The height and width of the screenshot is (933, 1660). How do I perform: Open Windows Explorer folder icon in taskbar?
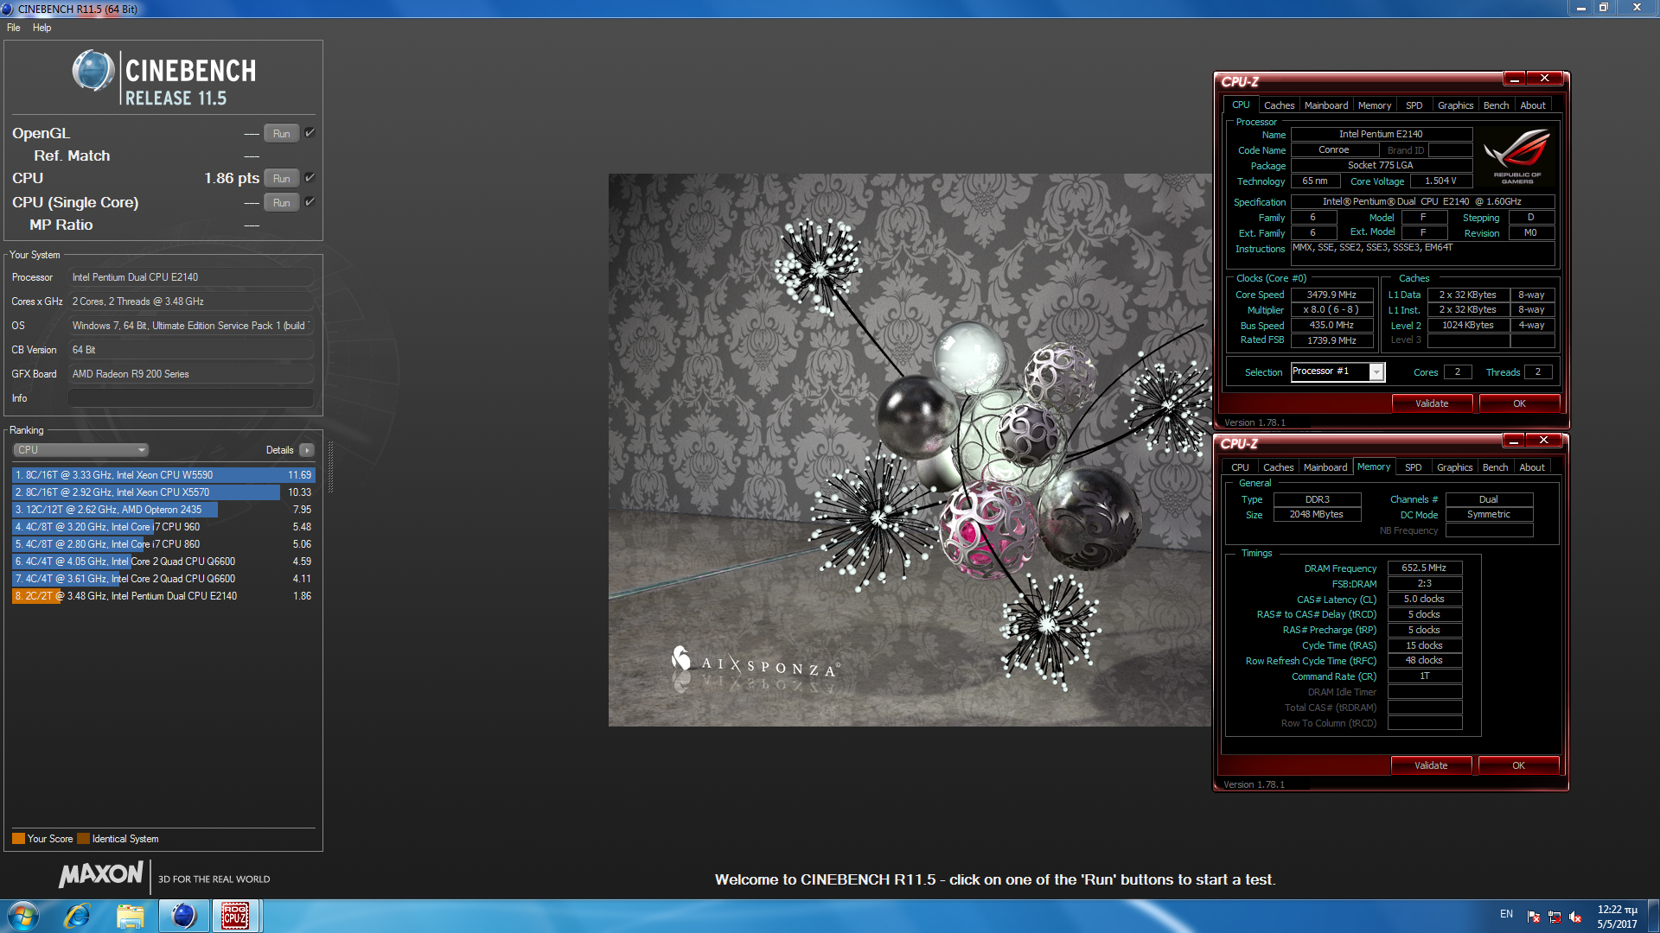(x=130, y=916)
